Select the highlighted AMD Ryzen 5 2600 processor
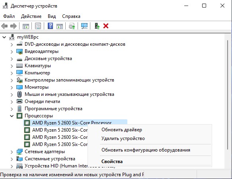232x179 pixels. click(75, 123)
